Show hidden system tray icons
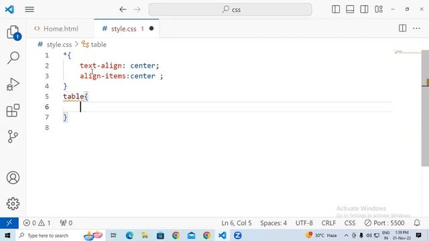 coord(346,235)
